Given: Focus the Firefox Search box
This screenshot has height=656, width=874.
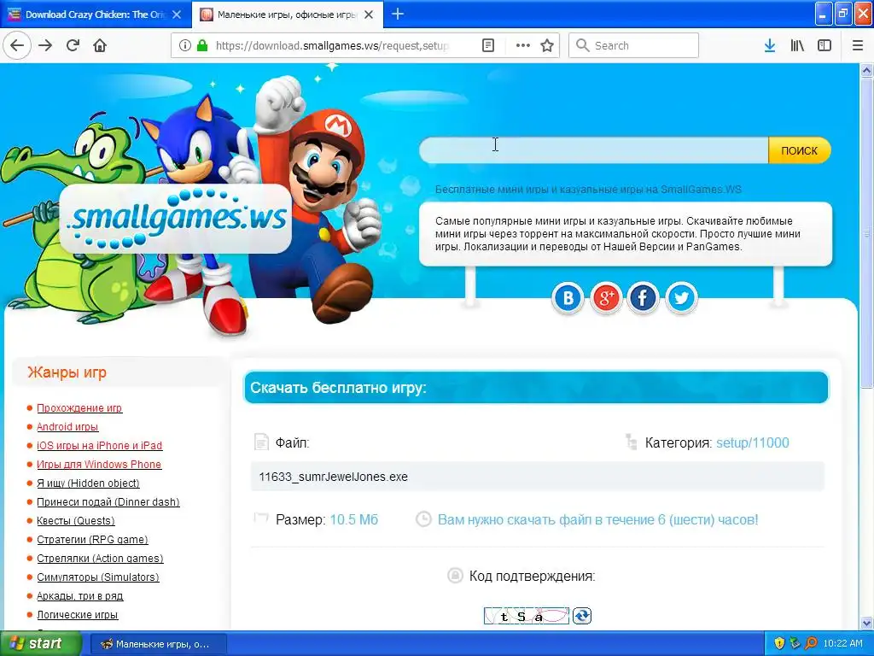Looking at the screenshot, I should pyautogui.click(x=634, y=45).
